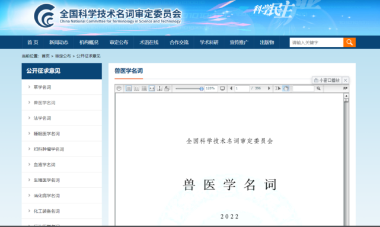Go to next page arrow
This screenshot has height=227, width=380.
[269, 88]
